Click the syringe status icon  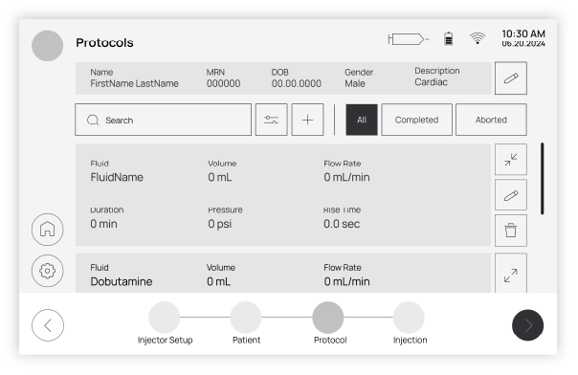click(x=409, y=38)
